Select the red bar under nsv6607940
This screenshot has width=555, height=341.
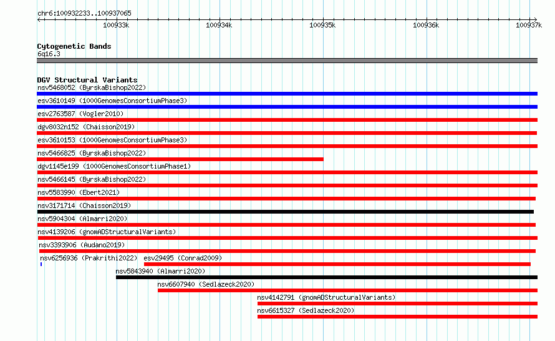tap(347, 290)
